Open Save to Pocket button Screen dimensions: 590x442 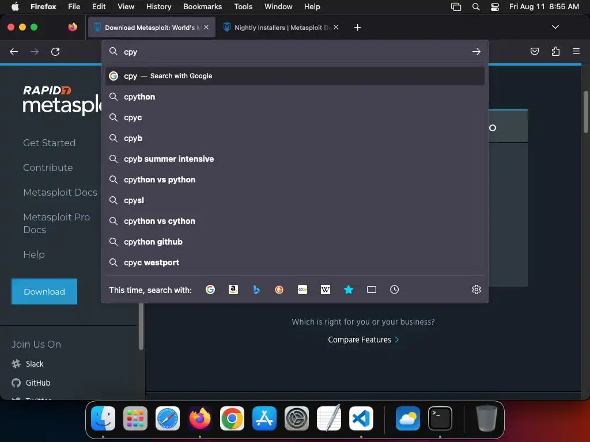tap(534, 51)
